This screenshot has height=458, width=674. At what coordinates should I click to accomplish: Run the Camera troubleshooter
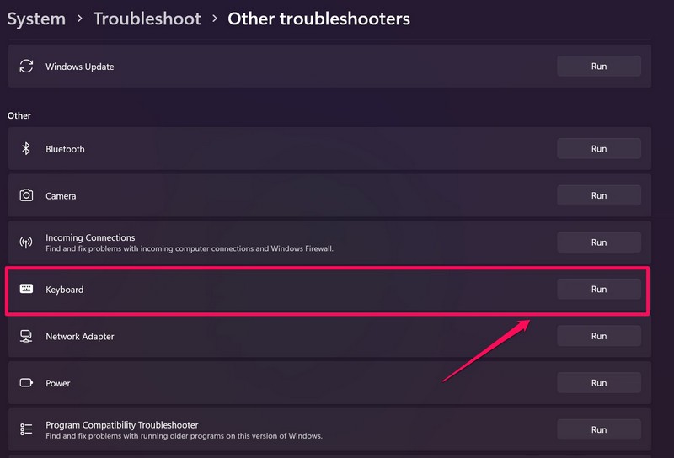[x=598, y=195]
